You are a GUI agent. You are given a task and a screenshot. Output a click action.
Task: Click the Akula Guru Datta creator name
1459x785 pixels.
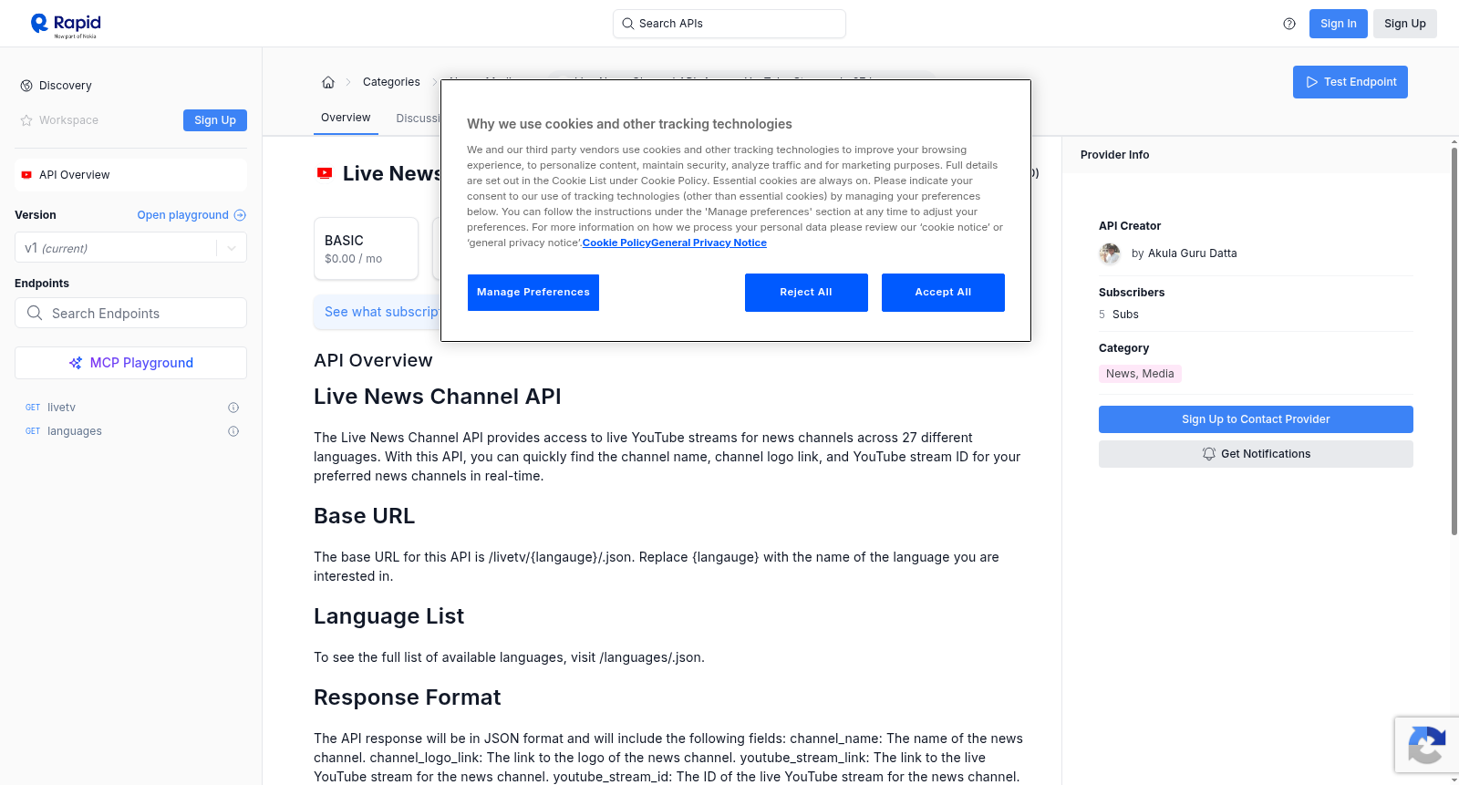click(x=1193, y=253)
